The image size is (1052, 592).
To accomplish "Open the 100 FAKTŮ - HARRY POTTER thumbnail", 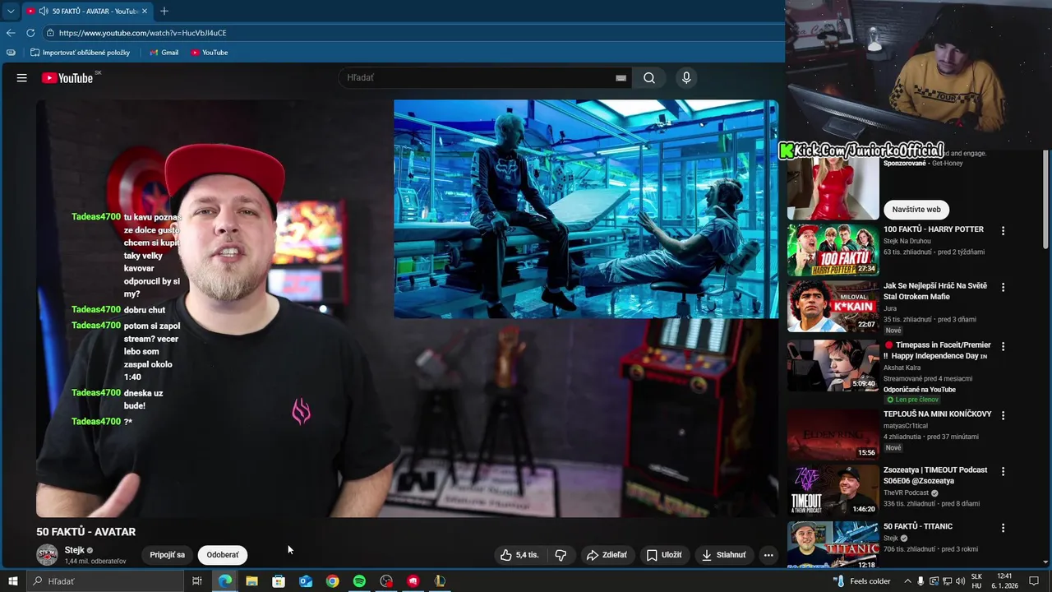I will [x=833, y=251].
